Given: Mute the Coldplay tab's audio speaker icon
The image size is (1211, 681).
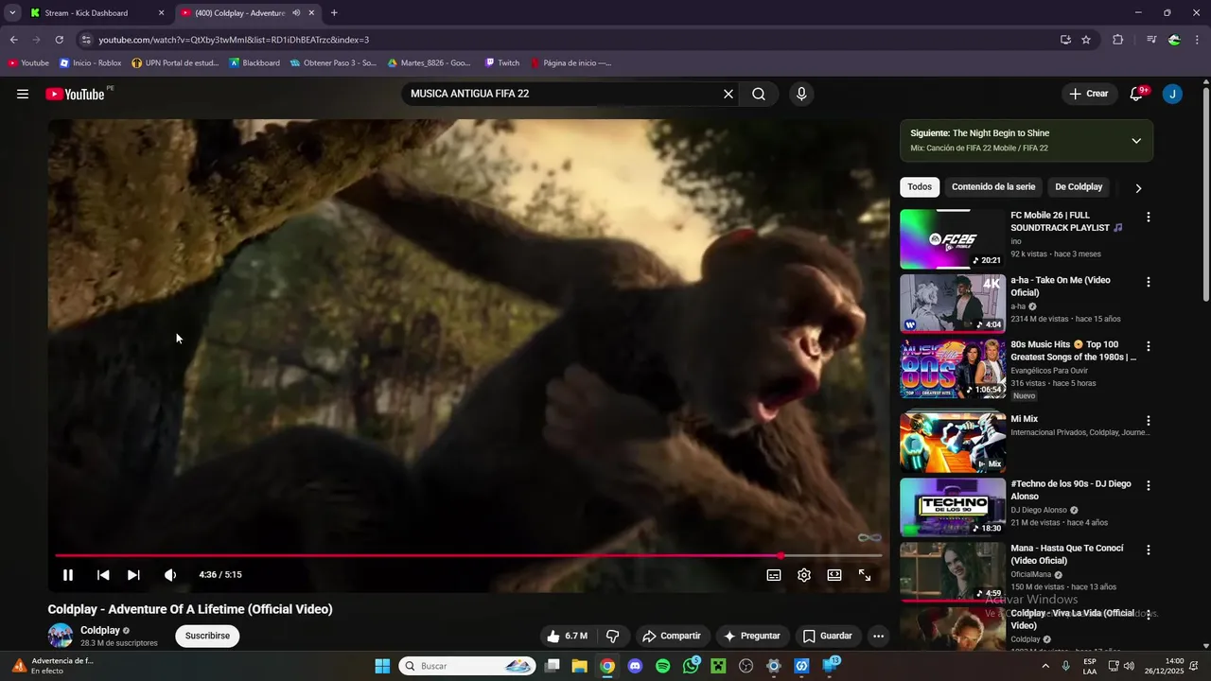Looking at the screenshot, I should pos(296,13).
